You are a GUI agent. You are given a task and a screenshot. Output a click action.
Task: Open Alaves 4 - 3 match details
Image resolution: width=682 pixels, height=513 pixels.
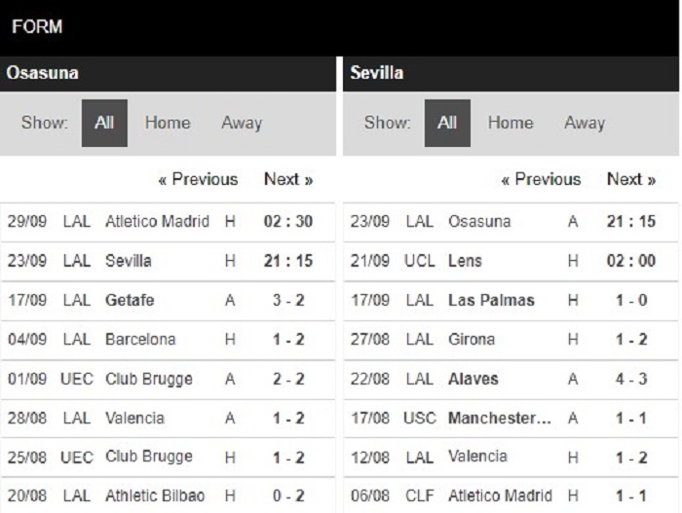click(511, 380)
